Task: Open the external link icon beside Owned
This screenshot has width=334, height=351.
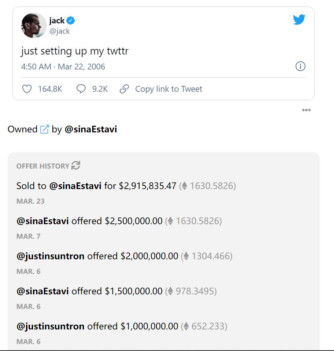Action: tap(44, 129)
